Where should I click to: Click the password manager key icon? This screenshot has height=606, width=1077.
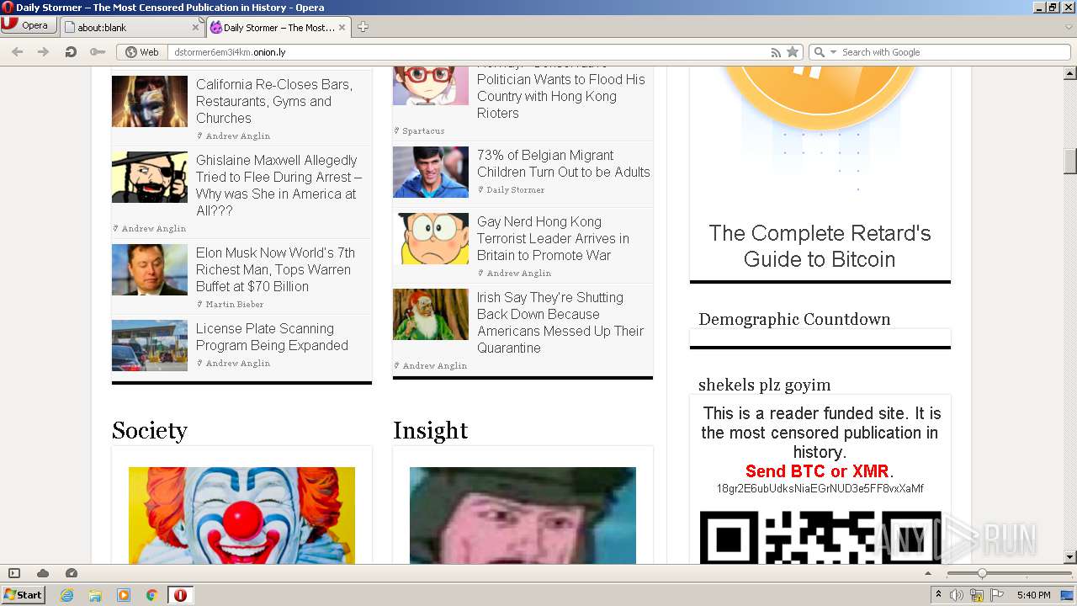click(98, 52)
